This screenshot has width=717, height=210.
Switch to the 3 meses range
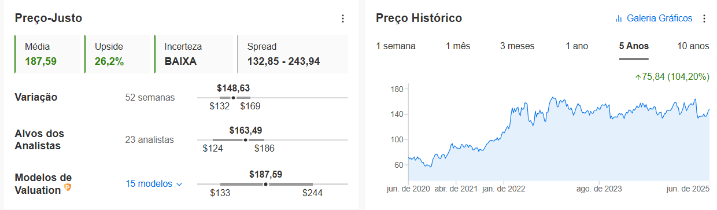tap(517, 46)
